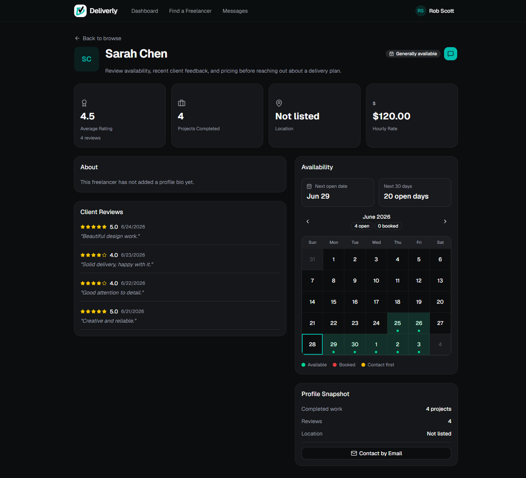Viewport: 526px width, 478px height.
Task: Go to next month in calendar
Action: point(445,221)
